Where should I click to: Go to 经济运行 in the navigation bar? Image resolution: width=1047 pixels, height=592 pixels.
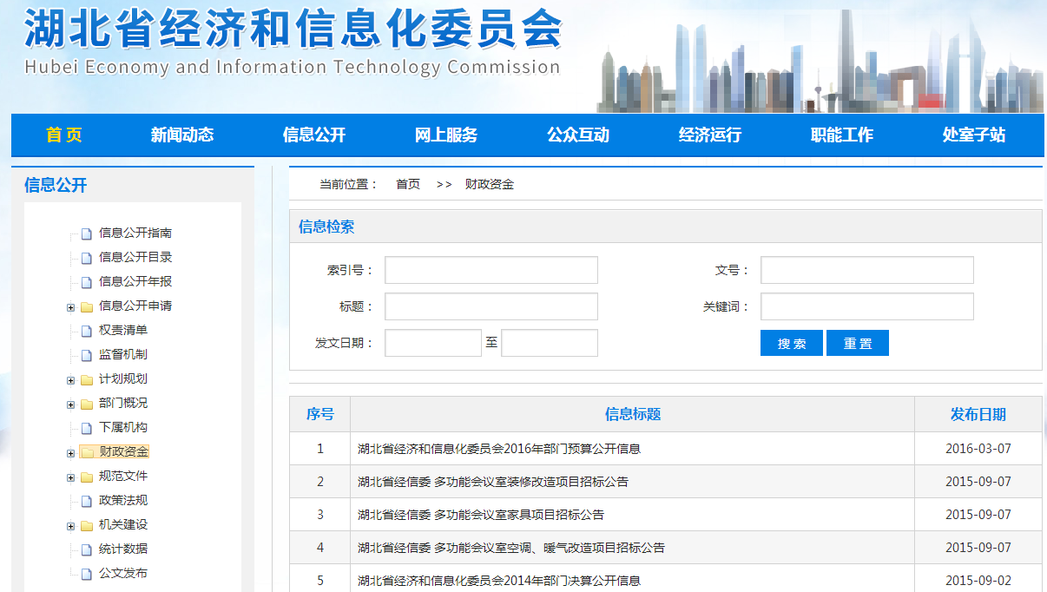[x=710, y=135]
